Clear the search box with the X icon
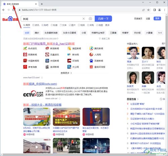Viewport: 168px width, 156px height. (84, 19)
